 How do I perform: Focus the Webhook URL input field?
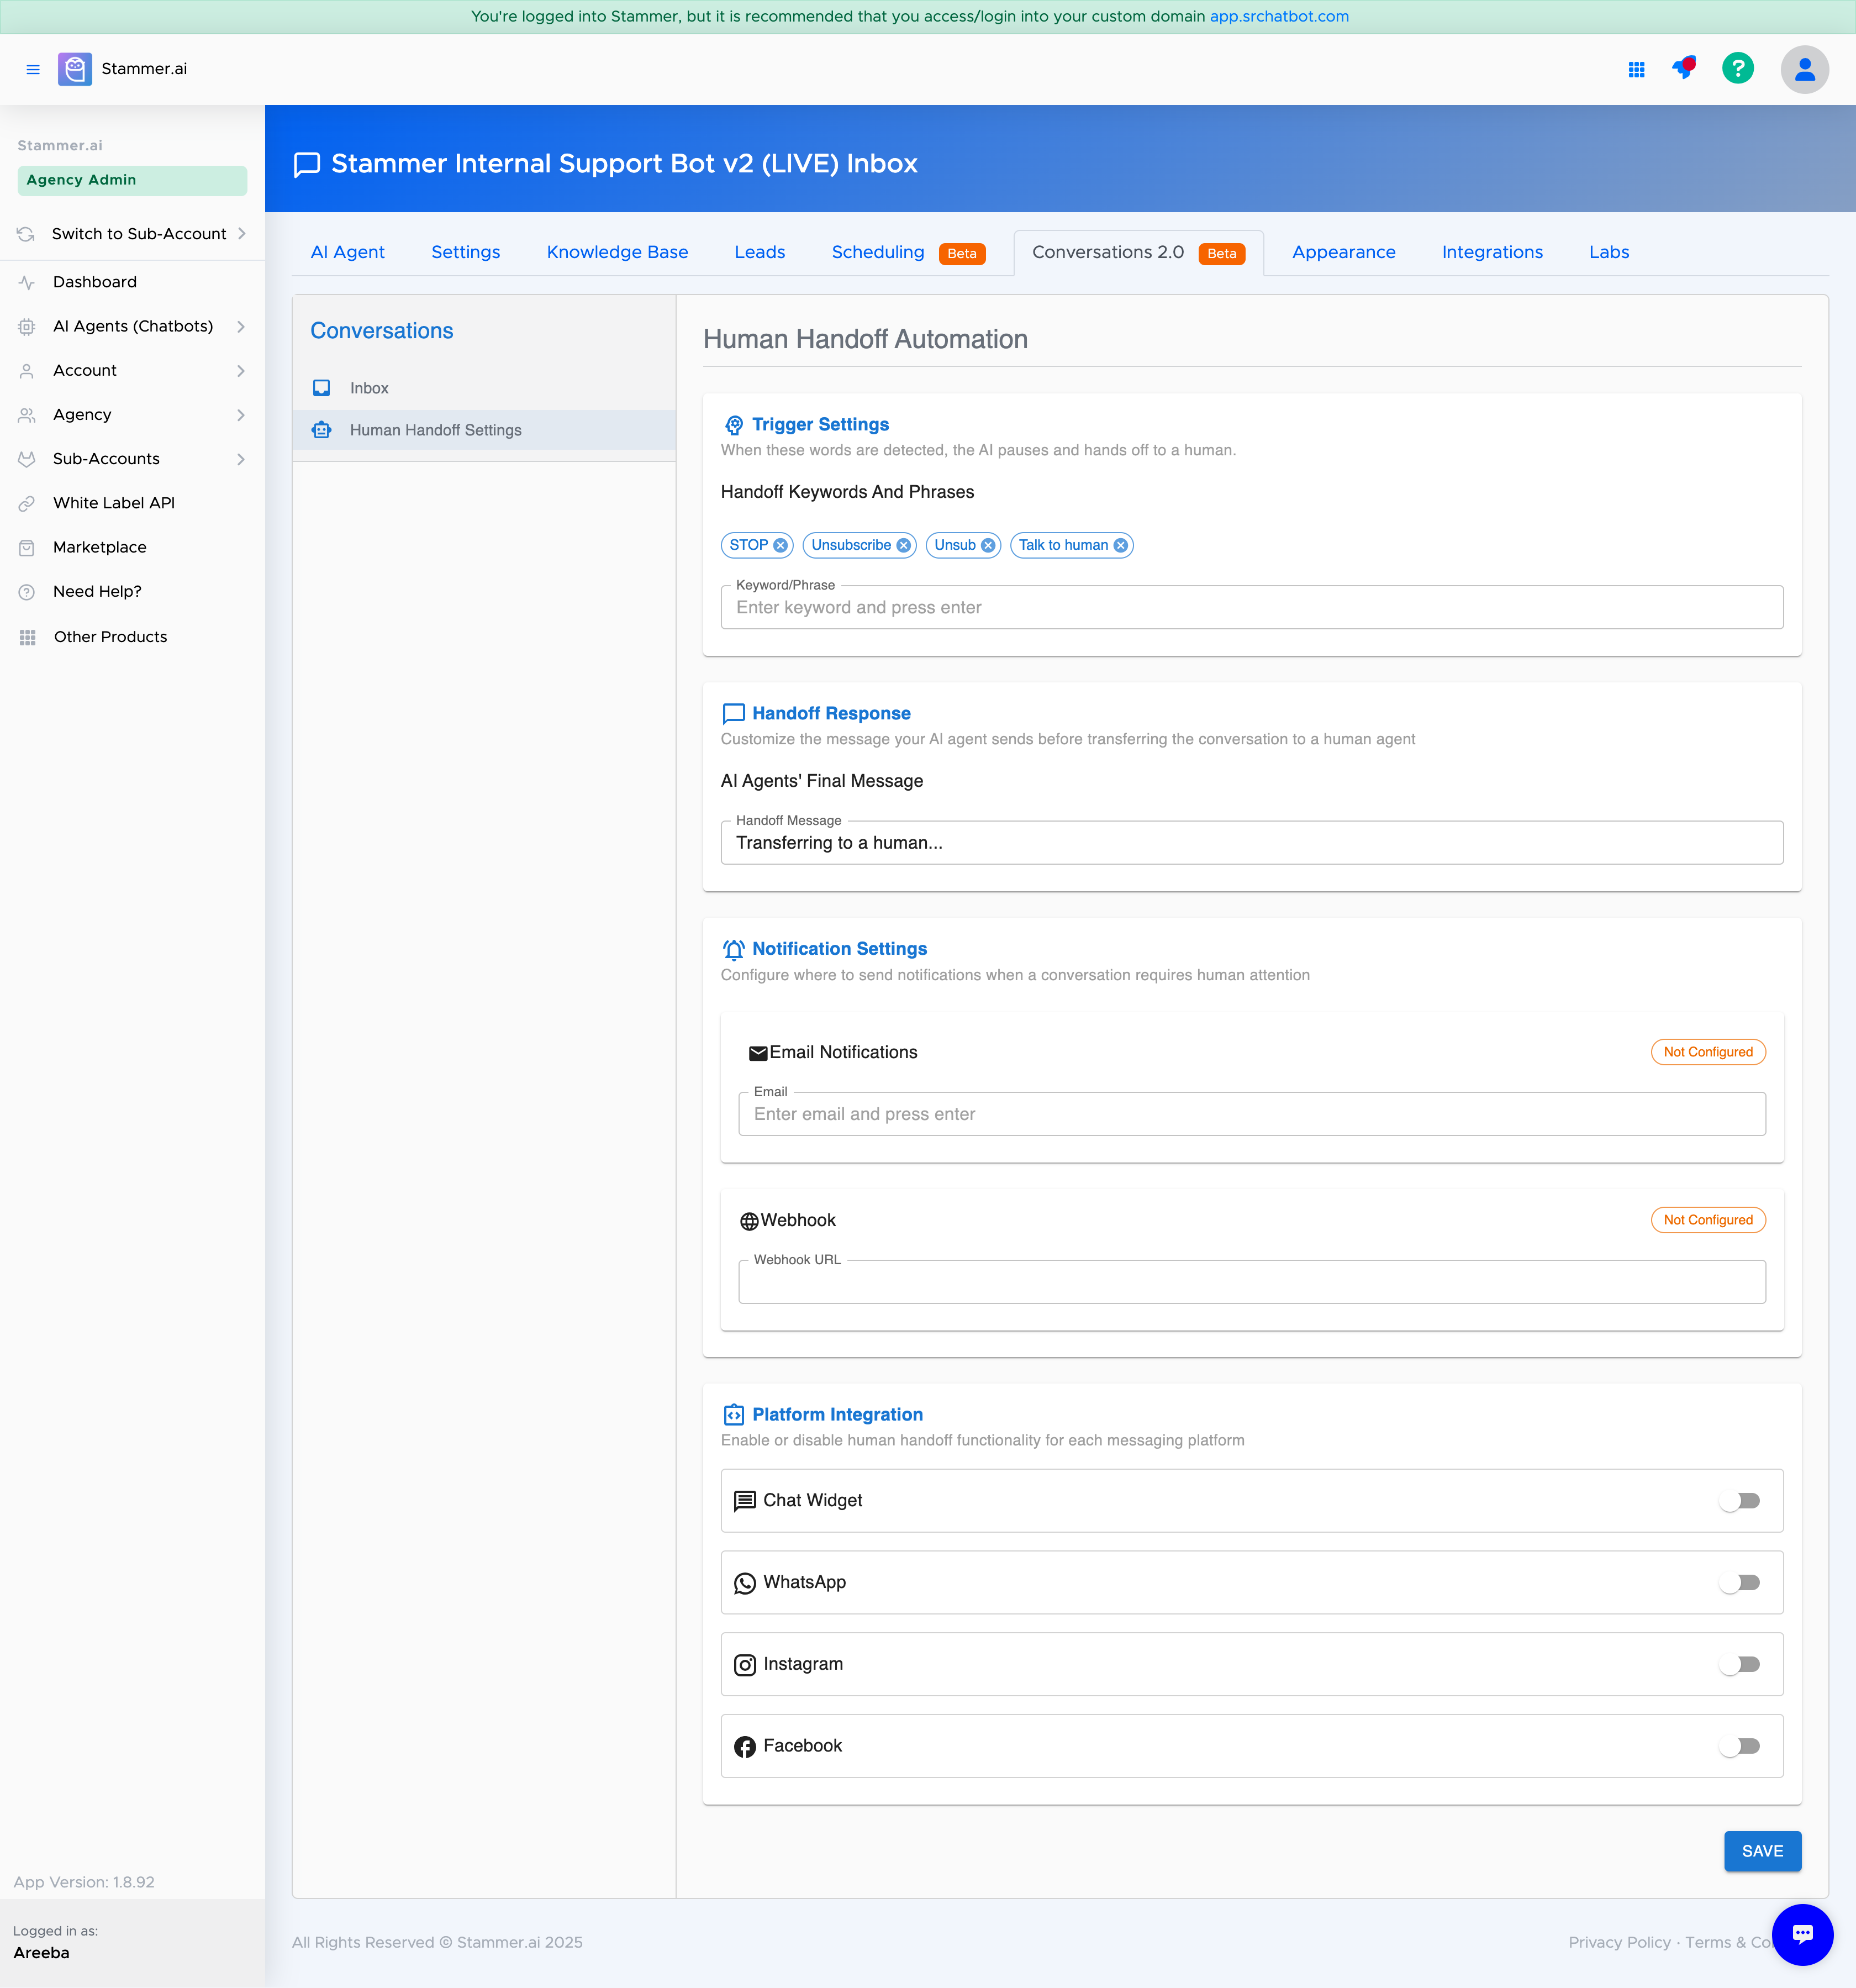(x=1252, y=1282)
